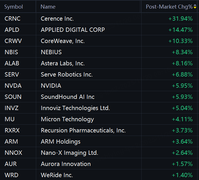Click the sort arrow icon beside Post-Market Chg%

[x=195, y=7]
